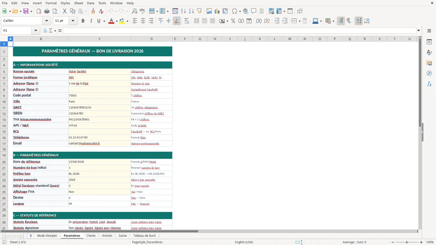The width and height of the screenshot is (436, 245).
Task: Toggle Center Horizontally alignment
Action: [143, 21]
